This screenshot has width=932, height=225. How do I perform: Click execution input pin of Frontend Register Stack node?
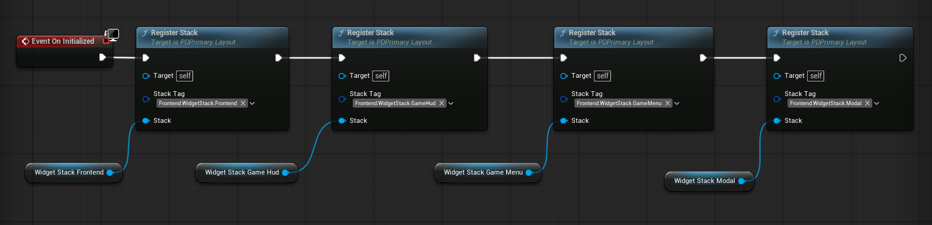click(x=146, y=58)
